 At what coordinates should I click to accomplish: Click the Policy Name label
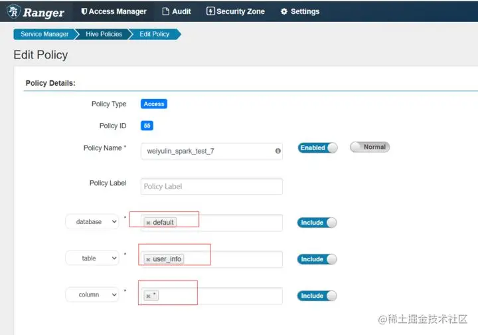coord(105,148)
